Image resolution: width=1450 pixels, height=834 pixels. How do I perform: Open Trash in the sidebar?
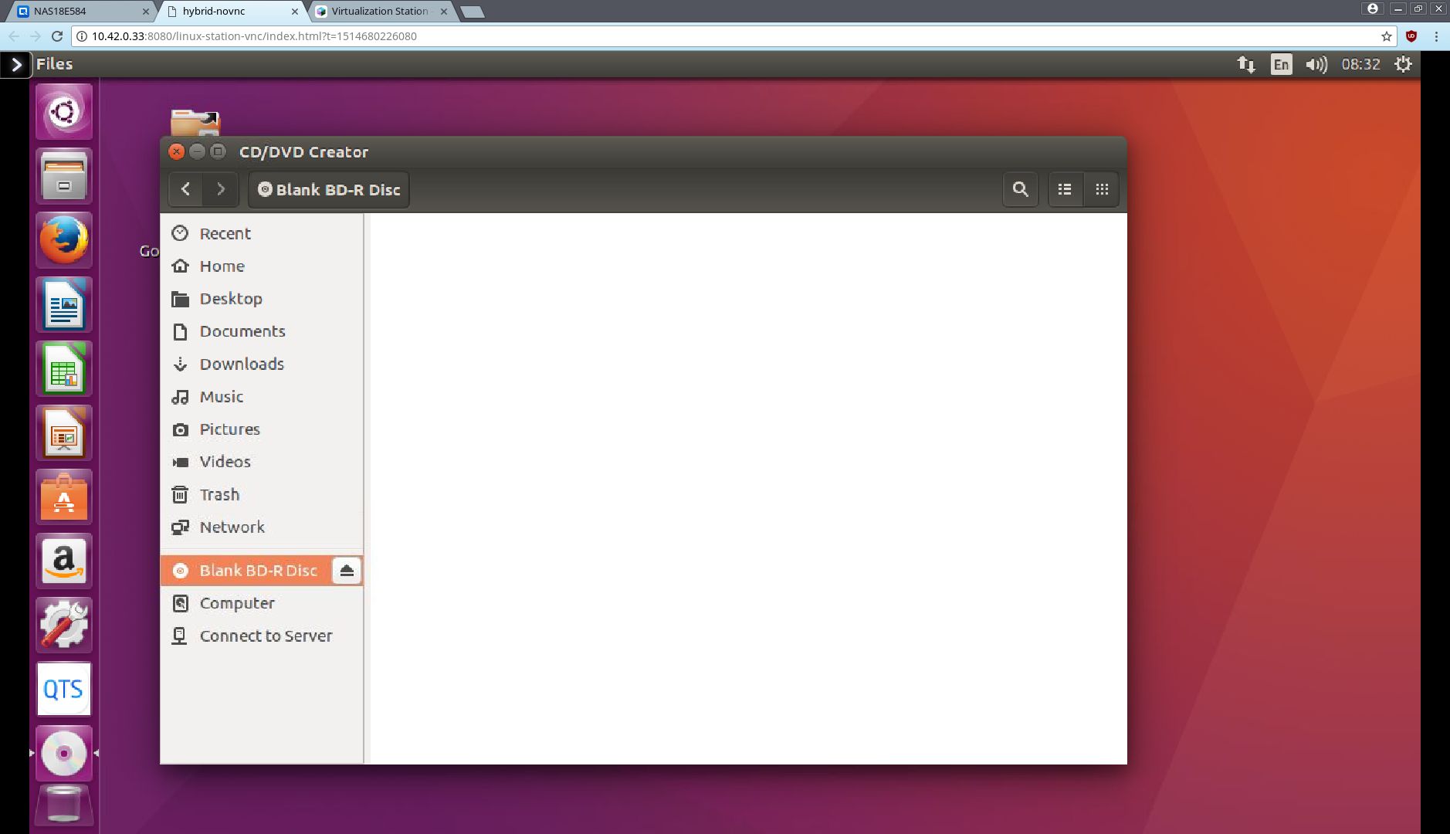click(x=262, y=494)
